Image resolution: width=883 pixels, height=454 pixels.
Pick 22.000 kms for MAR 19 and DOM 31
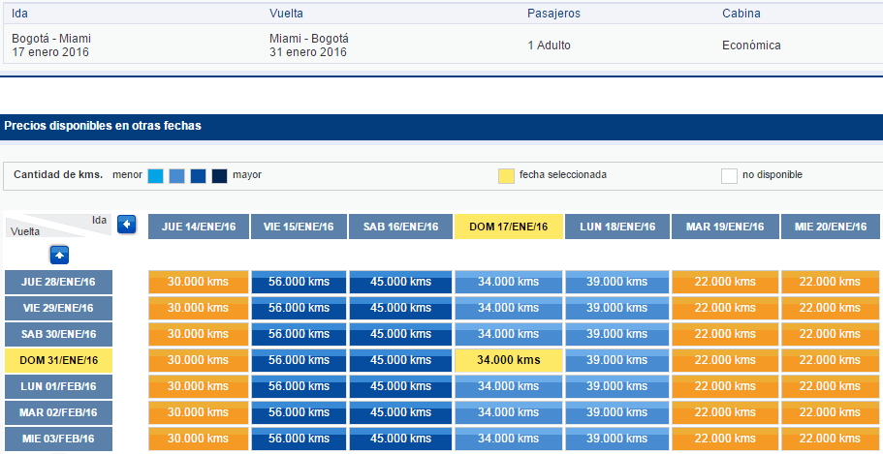click(725, 361)
